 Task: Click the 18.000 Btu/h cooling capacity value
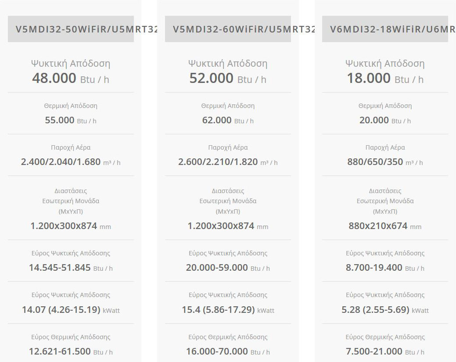[385, 79]
